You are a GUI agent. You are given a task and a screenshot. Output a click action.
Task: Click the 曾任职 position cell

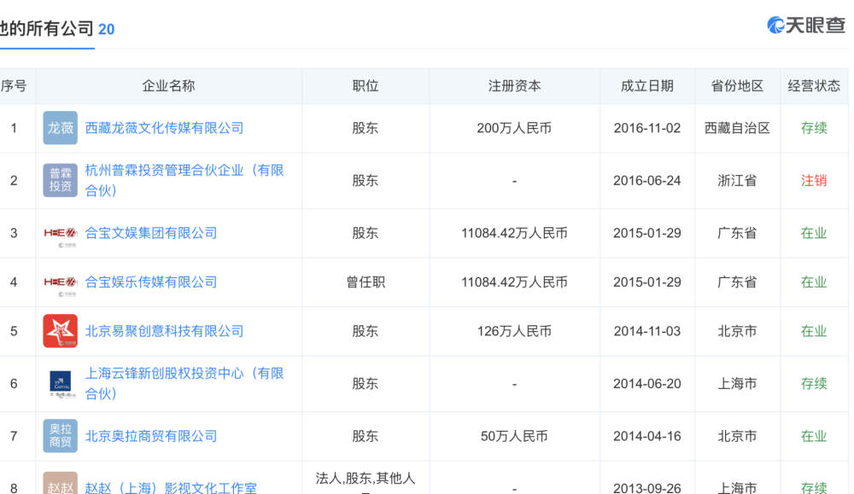coord(365,282)
